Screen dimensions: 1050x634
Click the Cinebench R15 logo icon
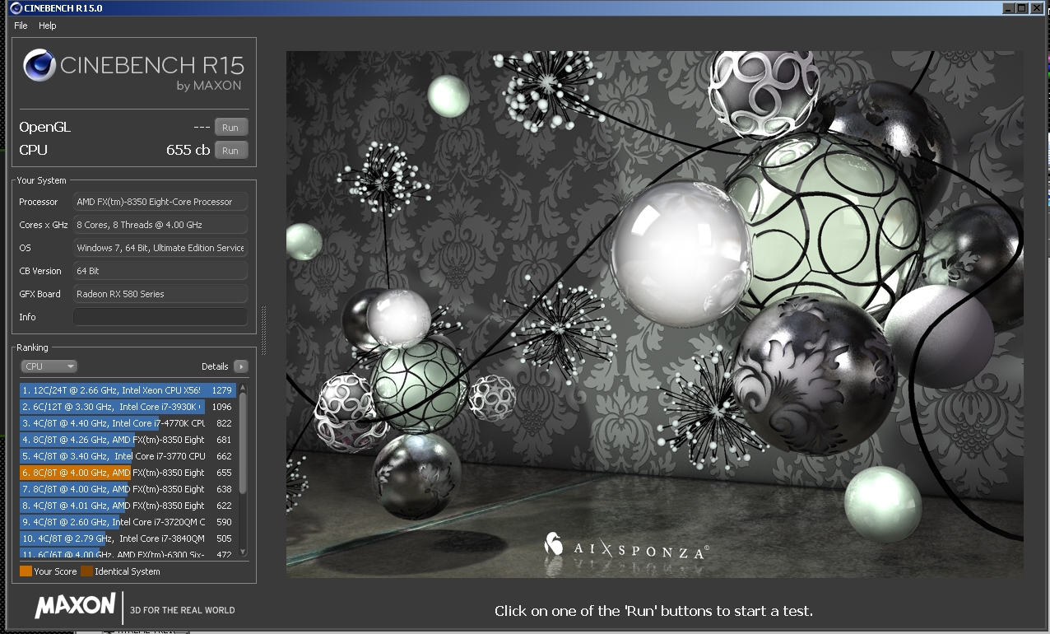39,67
